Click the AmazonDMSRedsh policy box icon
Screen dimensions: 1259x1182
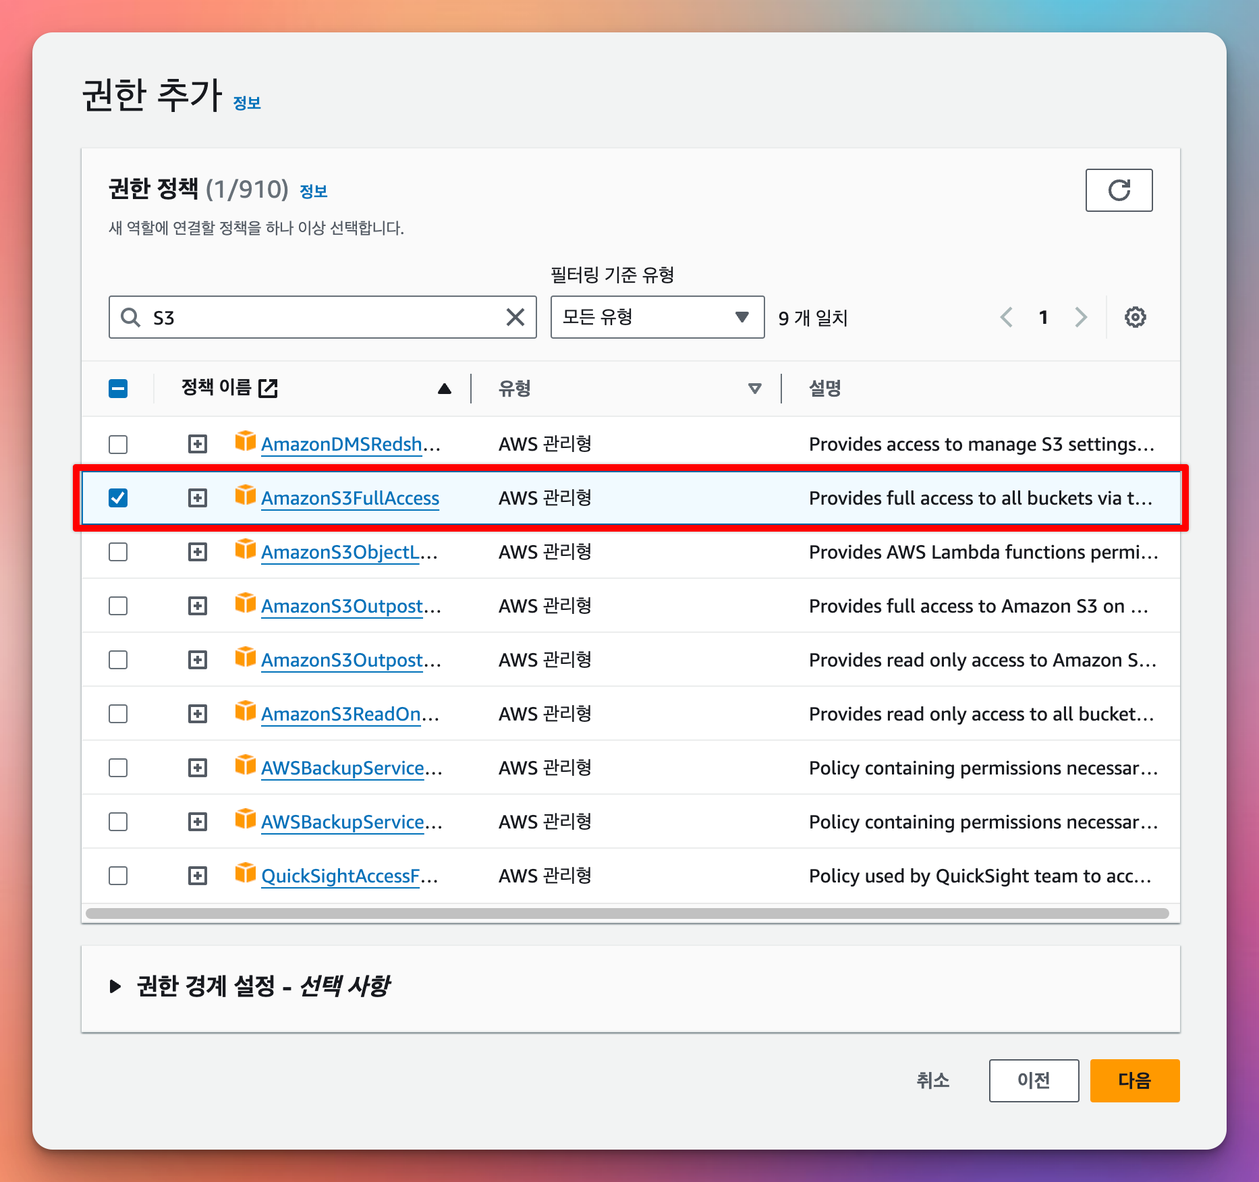pos(246,441)
